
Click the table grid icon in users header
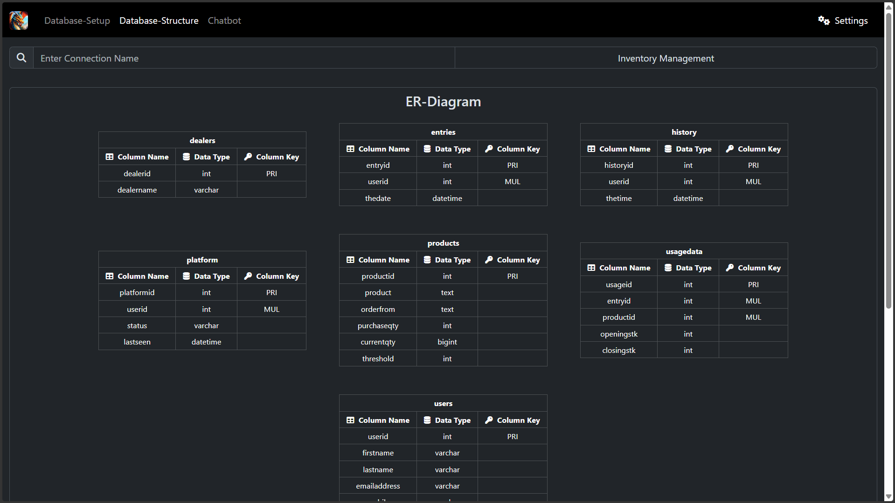350,420
